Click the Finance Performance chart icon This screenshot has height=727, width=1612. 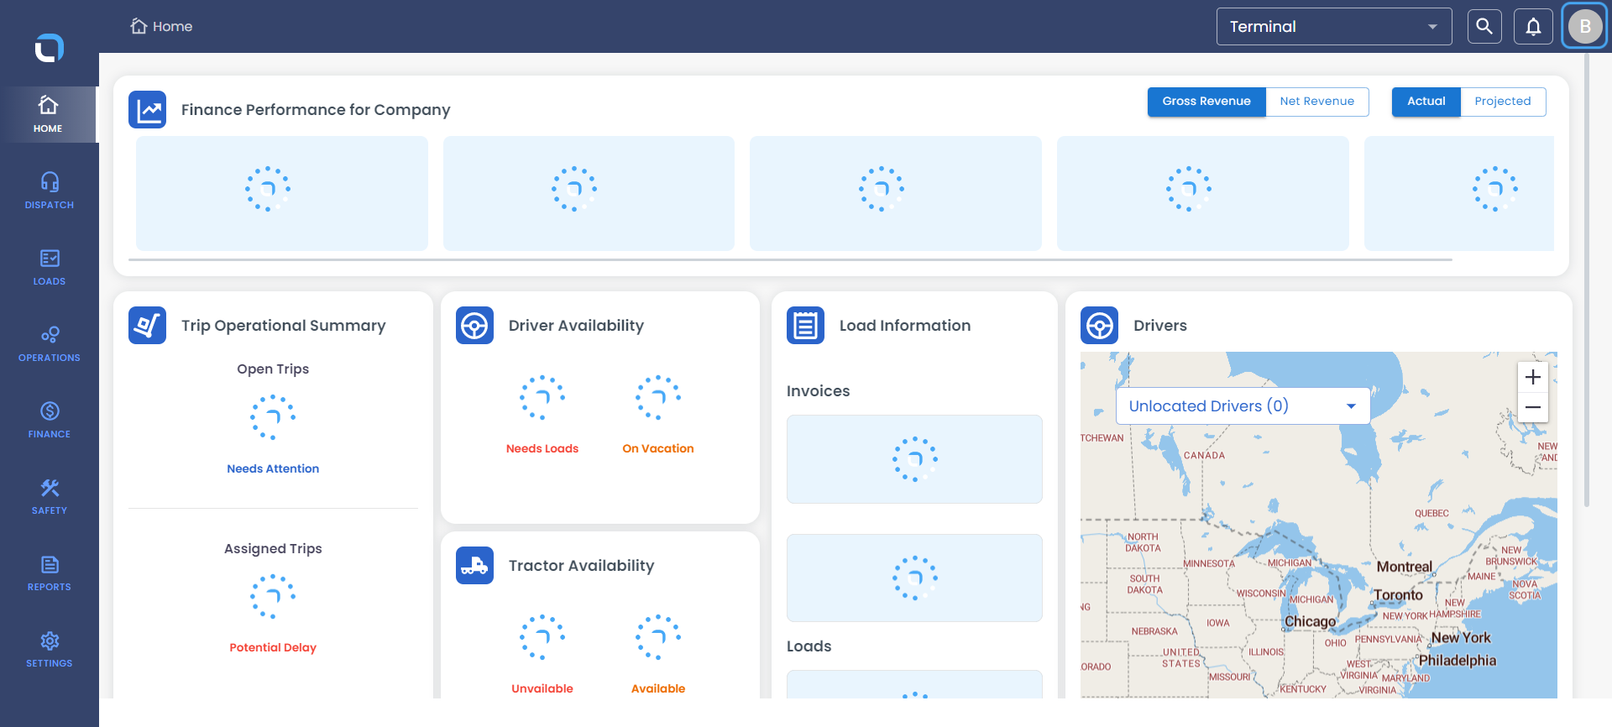pos(148,110)
